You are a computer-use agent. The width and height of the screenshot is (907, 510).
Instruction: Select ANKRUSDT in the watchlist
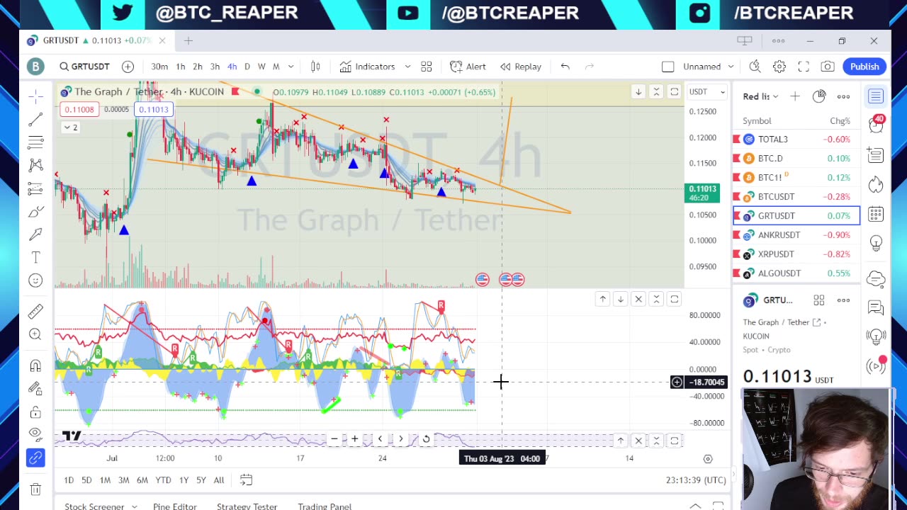(796, 235)
